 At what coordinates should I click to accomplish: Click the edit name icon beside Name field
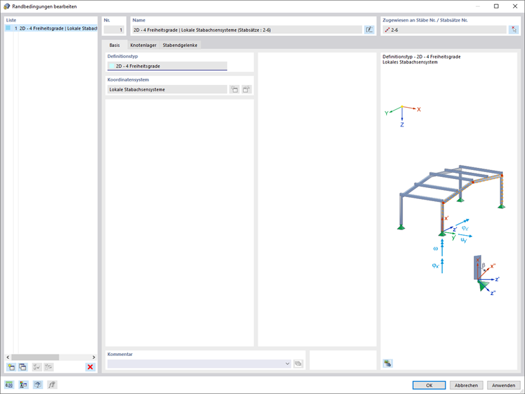point(369,30)
